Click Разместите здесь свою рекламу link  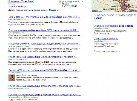[x=107, y=51]
